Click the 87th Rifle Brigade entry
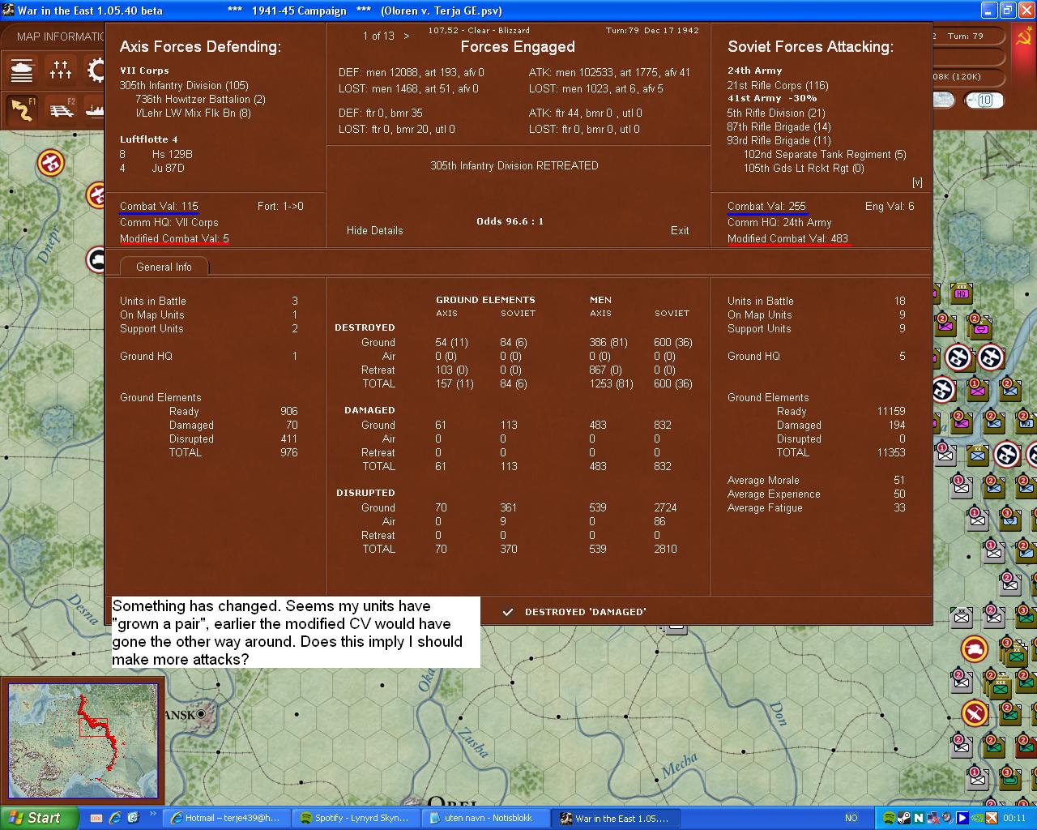 [779, 126]
